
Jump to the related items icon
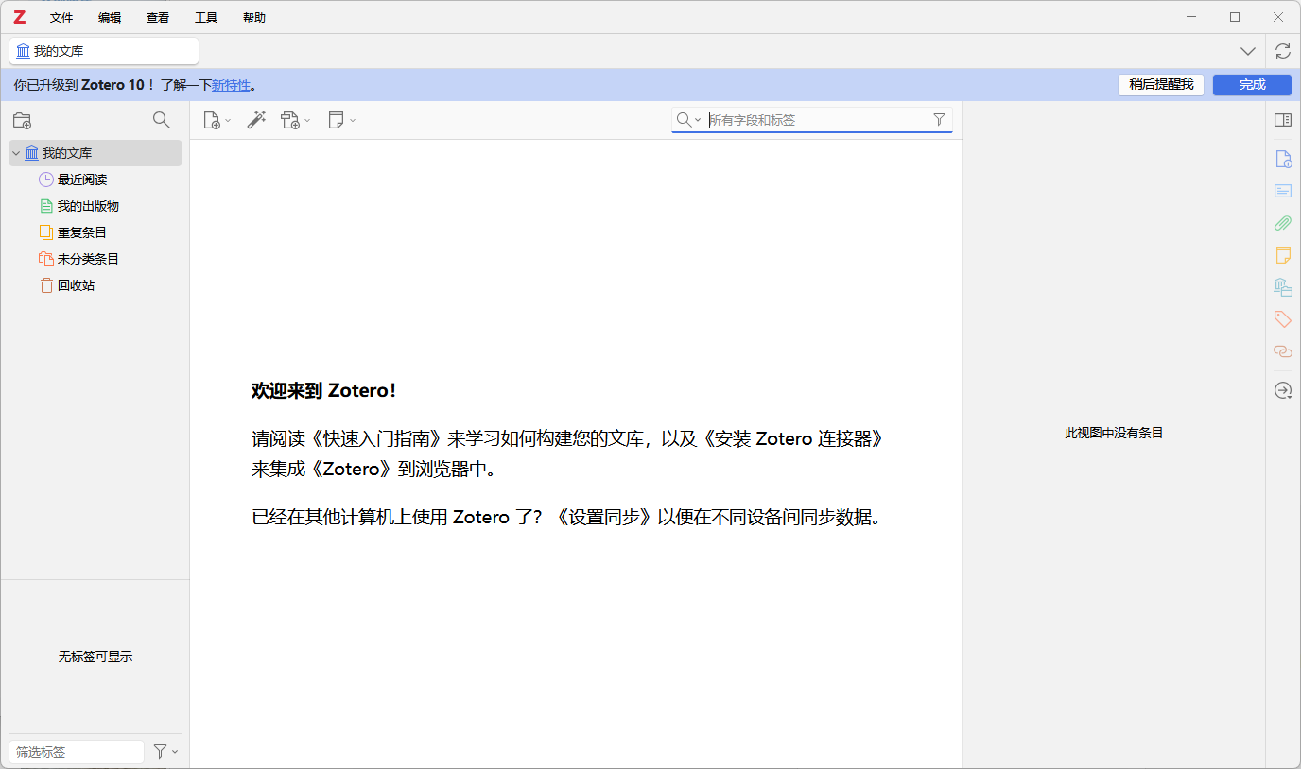coord(1283,351)
